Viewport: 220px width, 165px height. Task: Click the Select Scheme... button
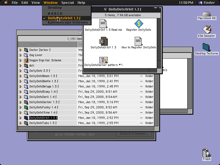(134, 134)
